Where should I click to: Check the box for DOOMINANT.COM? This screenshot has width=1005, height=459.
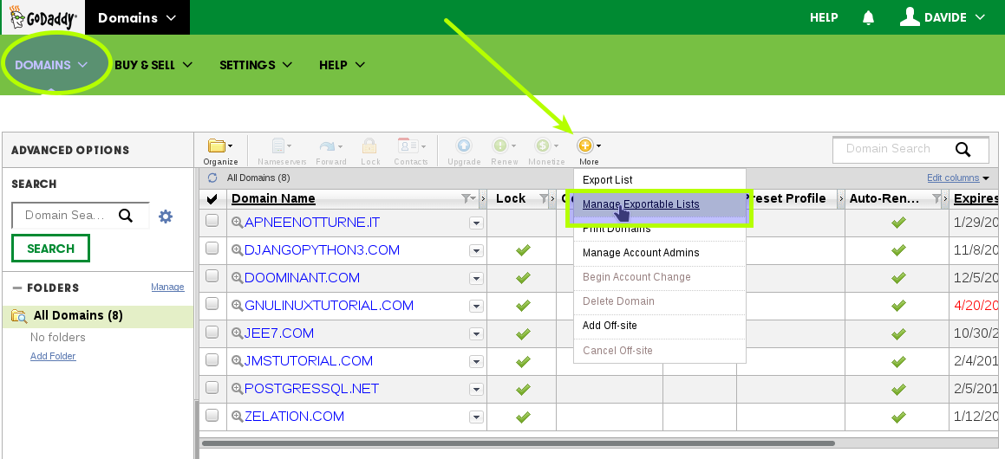coord(212,276)
